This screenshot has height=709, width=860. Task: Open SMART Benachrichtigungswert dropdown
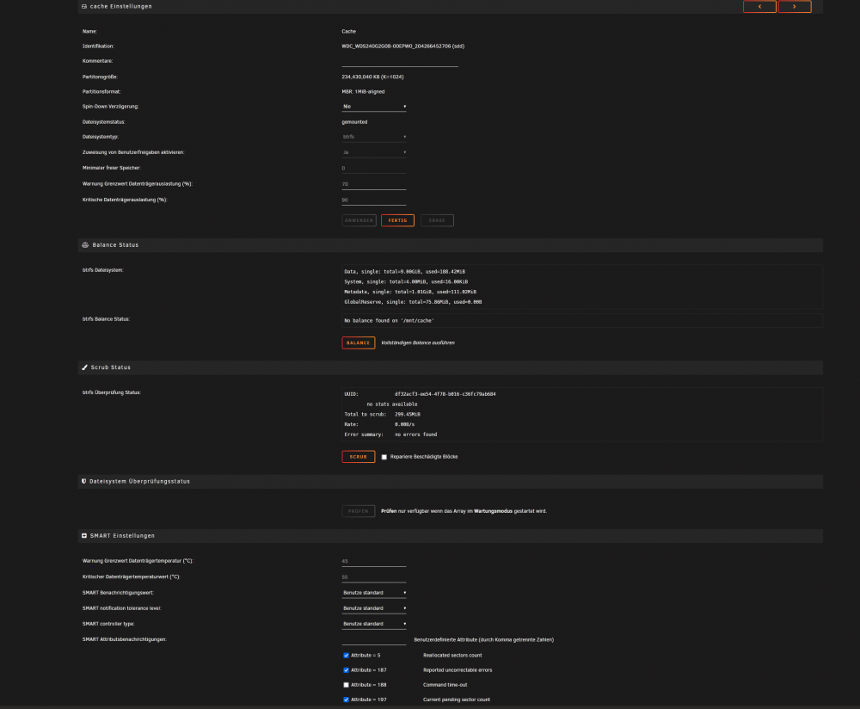(x=374, y=593)
